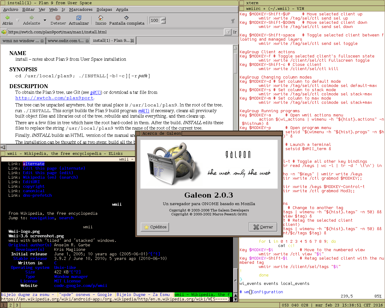The width and height of the screenshot is (385, 308).
Task: Open the Solapas menu
Action: point(104,10)
